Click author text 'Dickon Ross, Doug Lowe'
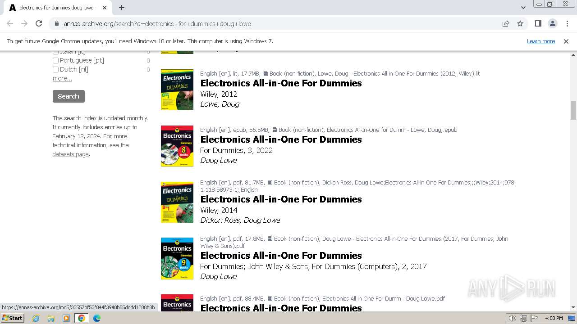 240,220
